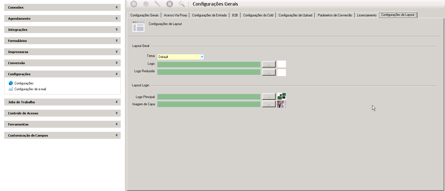
Task: Click the globe icon beside Configurações
Action: pos(11,83)
